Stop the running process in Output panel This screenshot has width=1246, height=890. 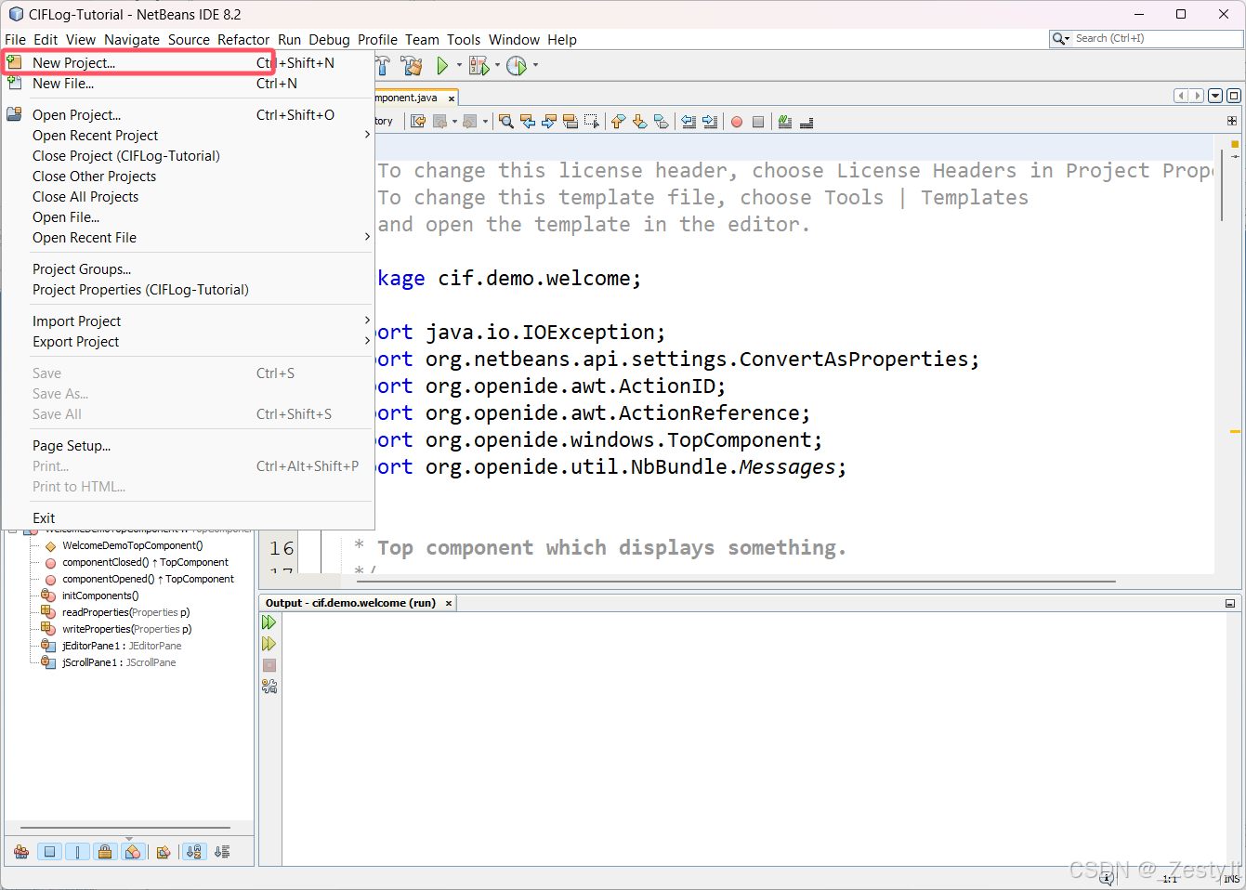(269, 663)
